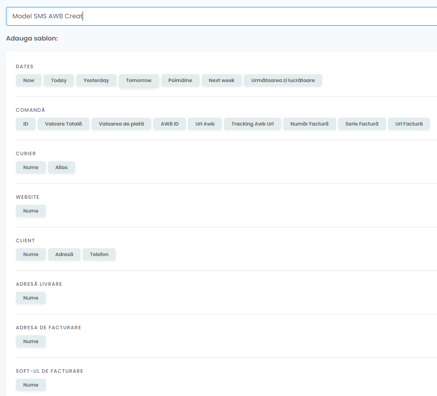Insert Nume under Adresă Livrare section

pyautogui.click(x=31, y=298)
